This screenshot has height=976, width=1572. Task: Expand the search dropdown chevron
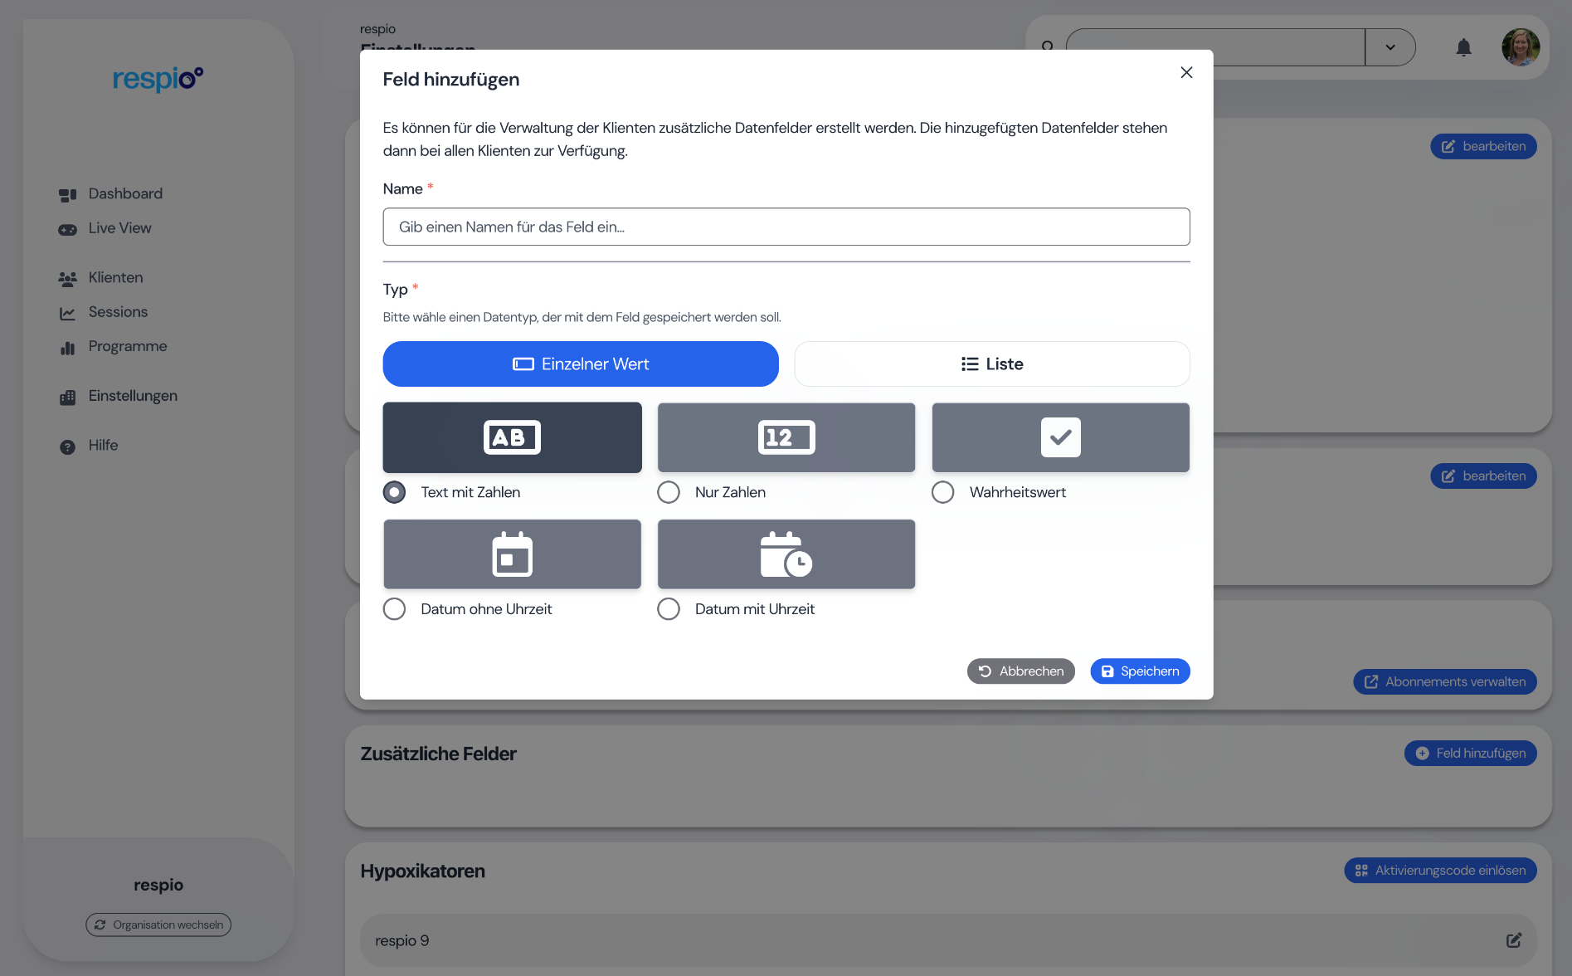(x=1390, y=47)
